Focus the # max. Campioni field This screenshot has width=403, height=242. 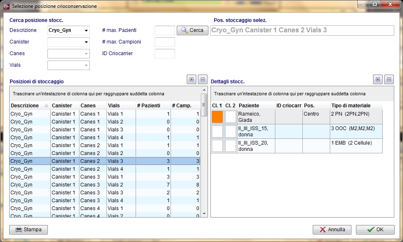pyautogui.click(x=165, y=42)
